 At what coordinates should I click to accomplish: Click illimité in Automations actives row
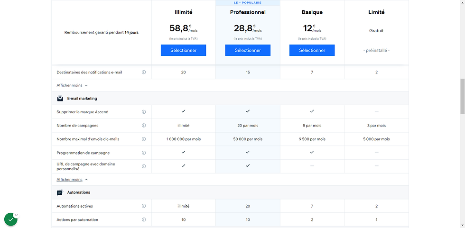coord(183,206)
